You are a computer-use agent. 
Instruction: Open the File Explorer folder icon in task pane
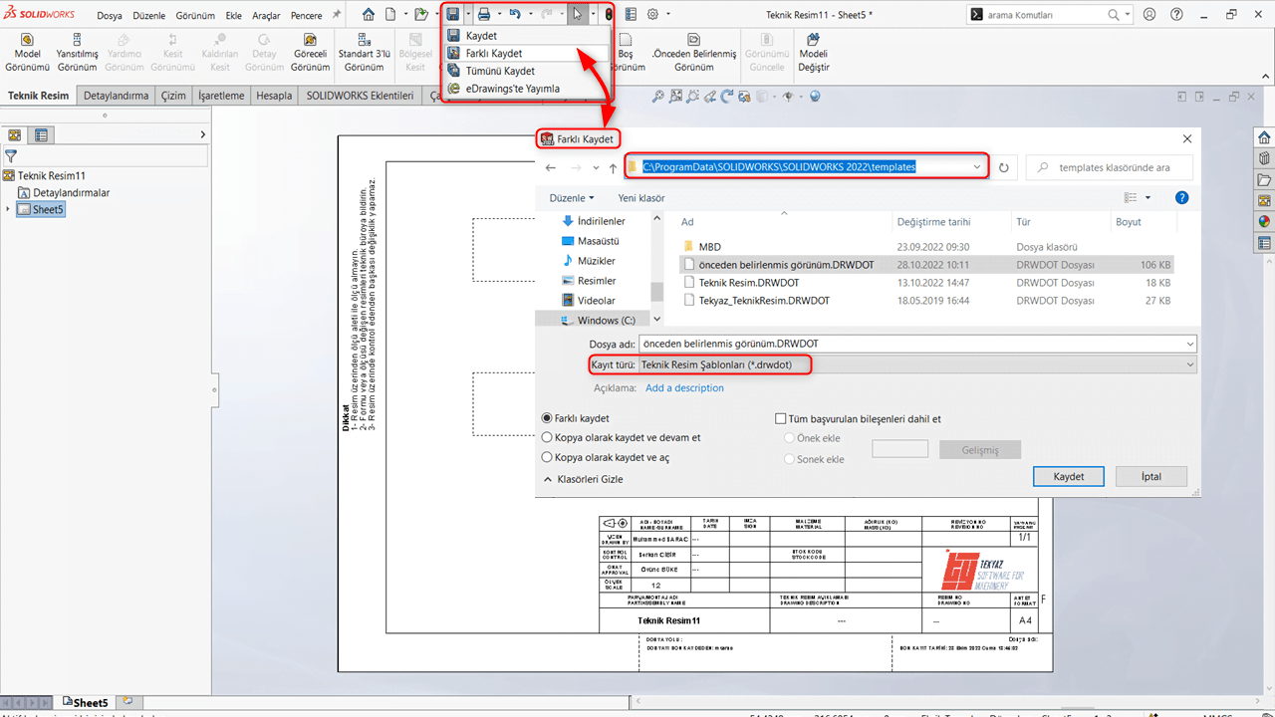coord(1264,180)
